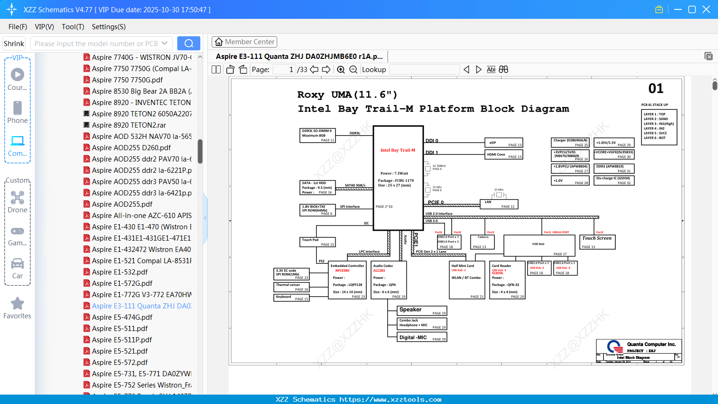The width and height of the screenshot is (718, 404).
Task: Click the yellow gift icon in title bar
Action: [659, 9]
